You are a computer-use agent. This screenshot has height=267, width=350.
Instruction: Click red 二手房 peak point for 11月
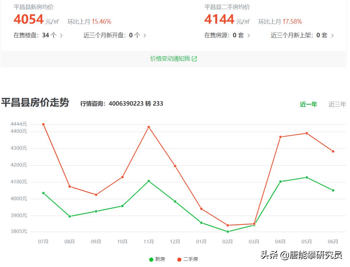point(149,127)
